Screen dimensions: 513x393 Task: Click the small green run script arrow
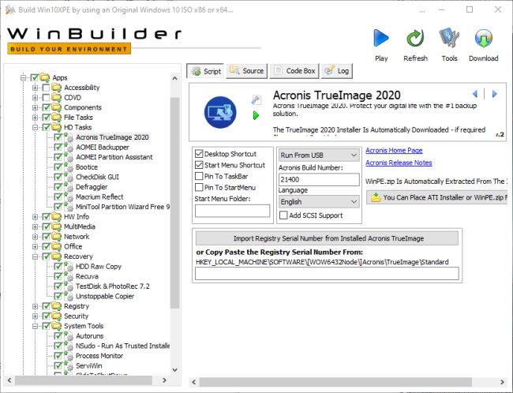256,115
